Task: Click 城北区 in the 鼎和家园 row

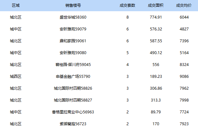Action: (x=16, y=41)
